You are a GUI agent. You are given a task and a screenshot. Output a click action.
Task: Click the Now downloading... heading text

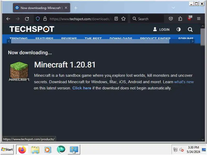(x=30, y=53)
